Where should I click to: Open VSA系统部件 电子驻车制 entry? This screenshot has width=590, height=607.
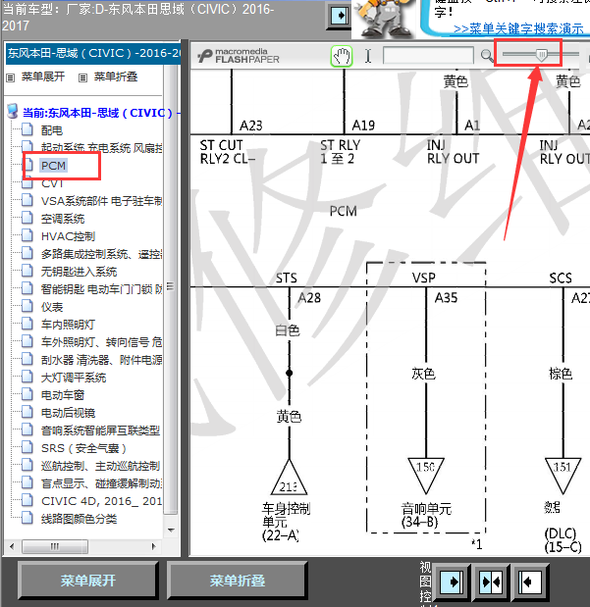coord(101,201)
